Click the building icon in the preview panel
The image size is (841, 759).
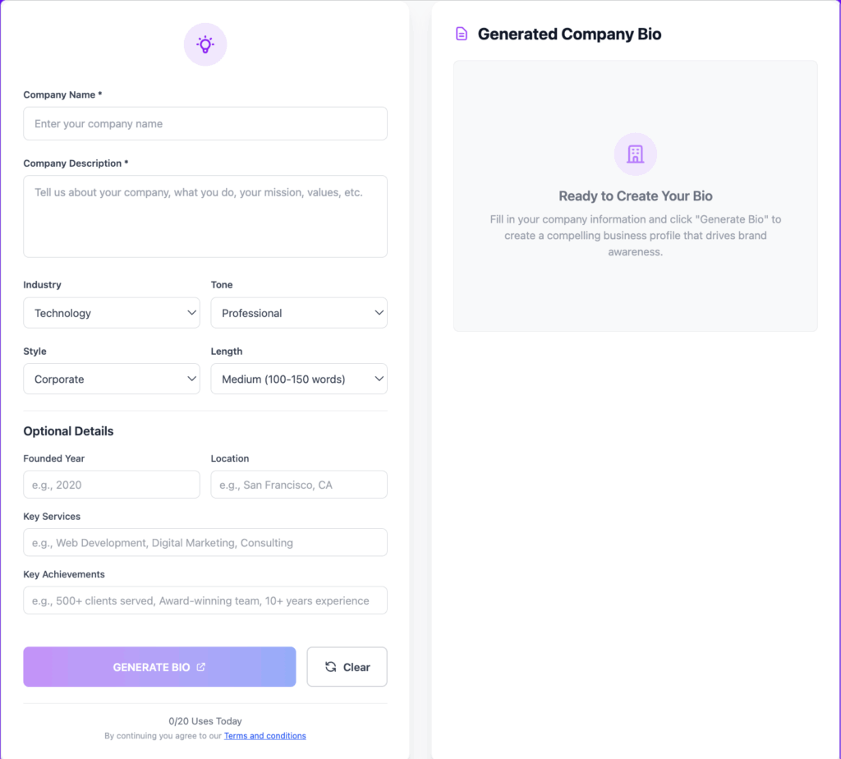point(635,154)
